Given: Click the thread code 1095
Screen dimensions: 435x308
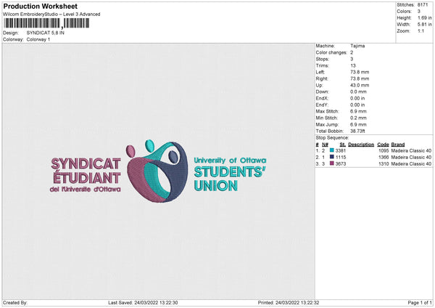Looking at the screenshot, I should click(x=384, y=150).
